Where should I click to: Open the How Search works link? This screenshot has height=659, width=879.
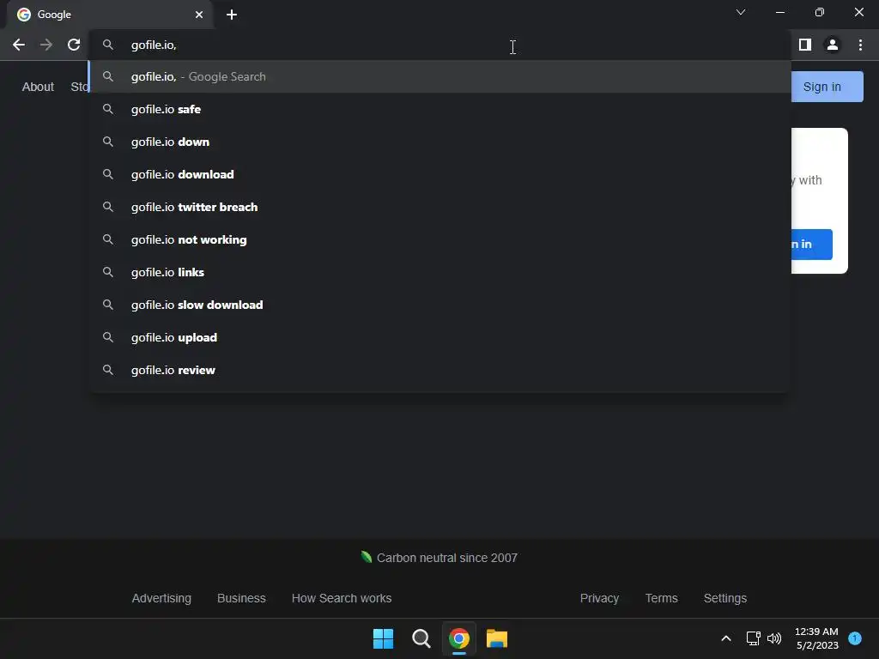[x=342, y=598]
